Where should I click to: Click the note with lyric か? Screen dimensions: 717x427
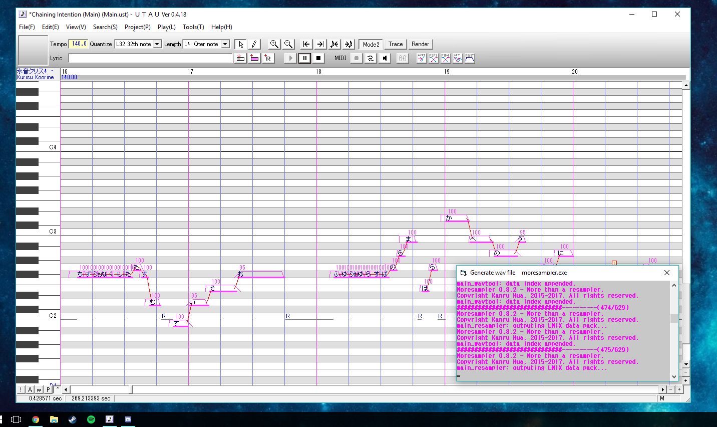click(x=455, y=218)
